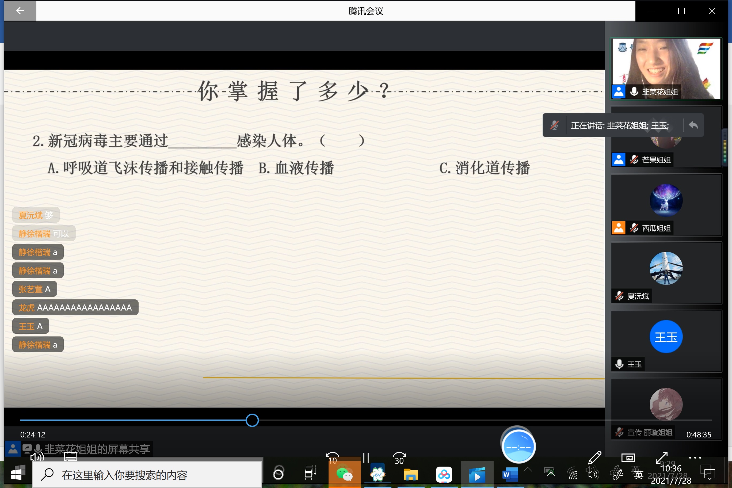Click the muted mic icon in the speaking bar

point(554,125)
